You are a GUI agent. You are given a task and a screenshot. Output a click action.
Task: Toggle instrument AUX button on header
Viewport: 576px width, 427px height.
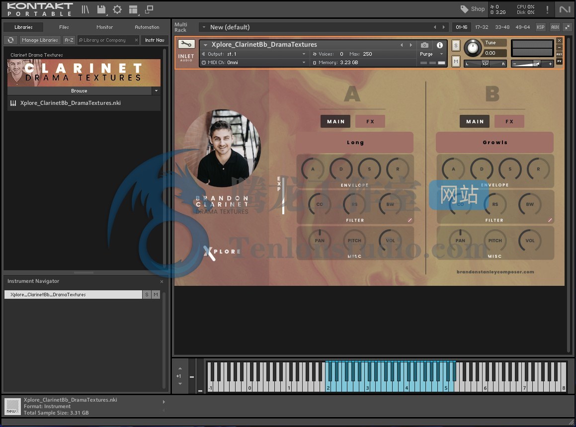point(559,54)
